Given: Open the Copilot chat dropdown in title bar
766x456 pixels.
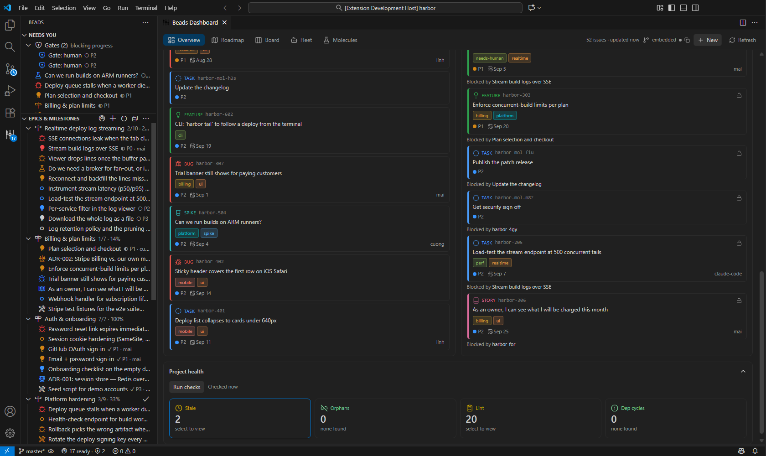Looking at the screenshot, I should (539, 8).
